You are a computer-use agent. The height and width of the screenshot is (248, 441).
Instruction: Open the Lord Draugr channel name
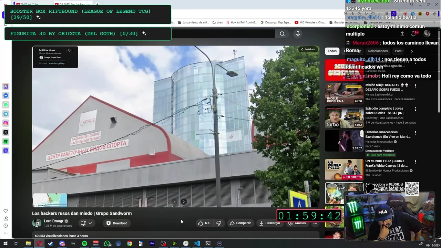click(x=54, y=221)
